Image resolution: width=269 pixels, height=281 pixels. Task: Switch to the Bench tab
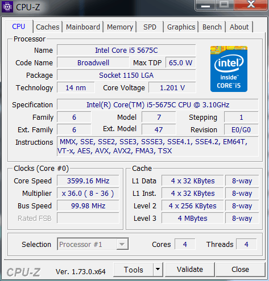coord(212,27)
